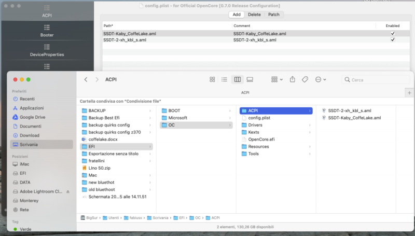Switch Finder to icon view

point(212,80)
